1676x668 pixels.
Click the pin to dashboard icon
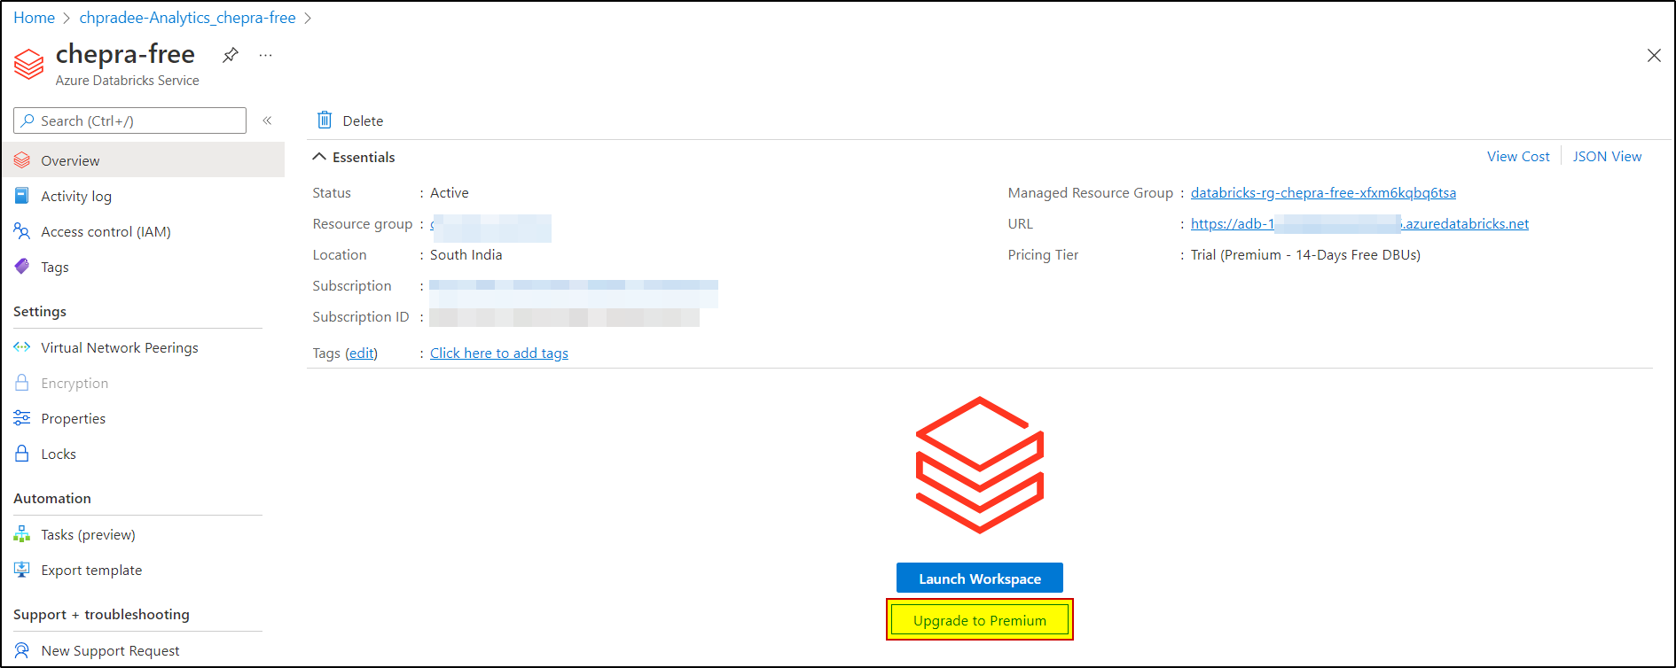click(x=231, y=55)
